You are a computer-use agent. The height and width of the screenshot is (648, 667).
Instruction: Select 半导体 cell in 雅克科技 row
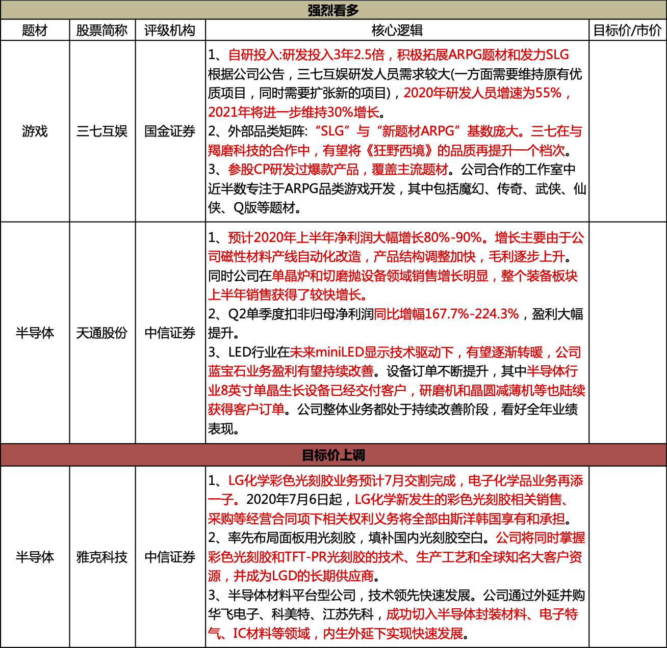tap(35, 557)
